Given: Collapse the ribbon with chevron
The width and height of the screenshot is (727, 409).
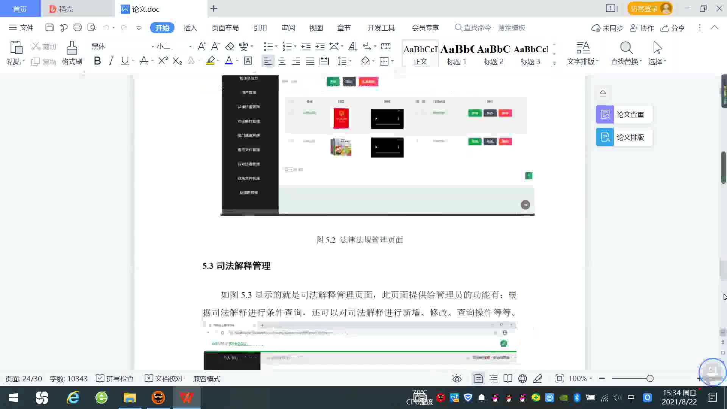Looking at the screenshot, I should click(715, 27).
